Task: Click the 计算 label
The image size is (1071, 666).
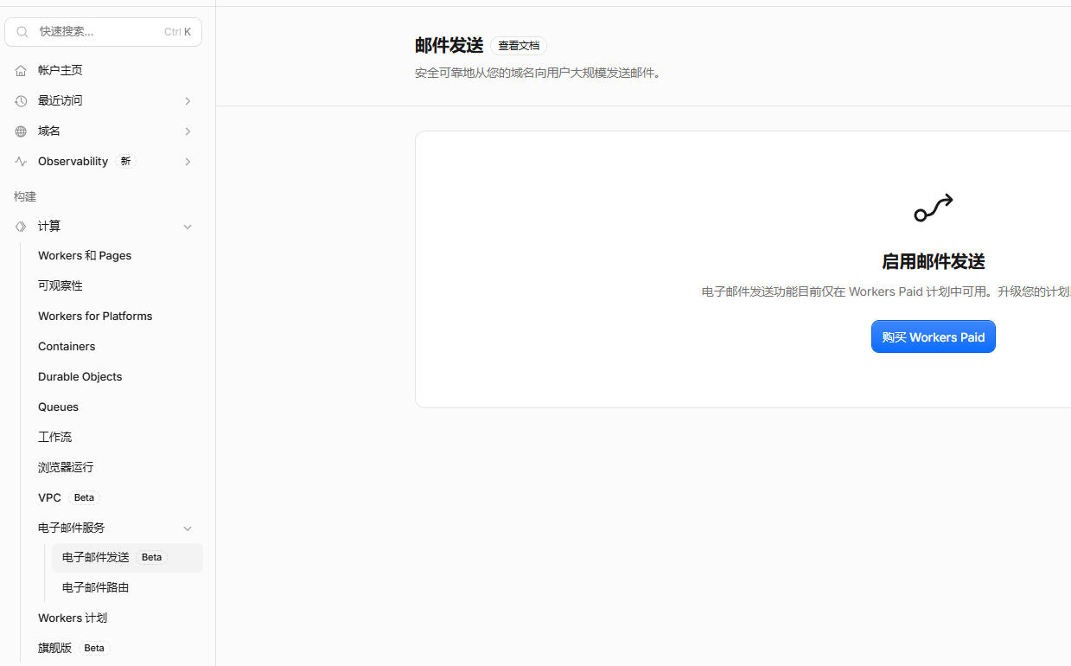Action: pos(49,227)
